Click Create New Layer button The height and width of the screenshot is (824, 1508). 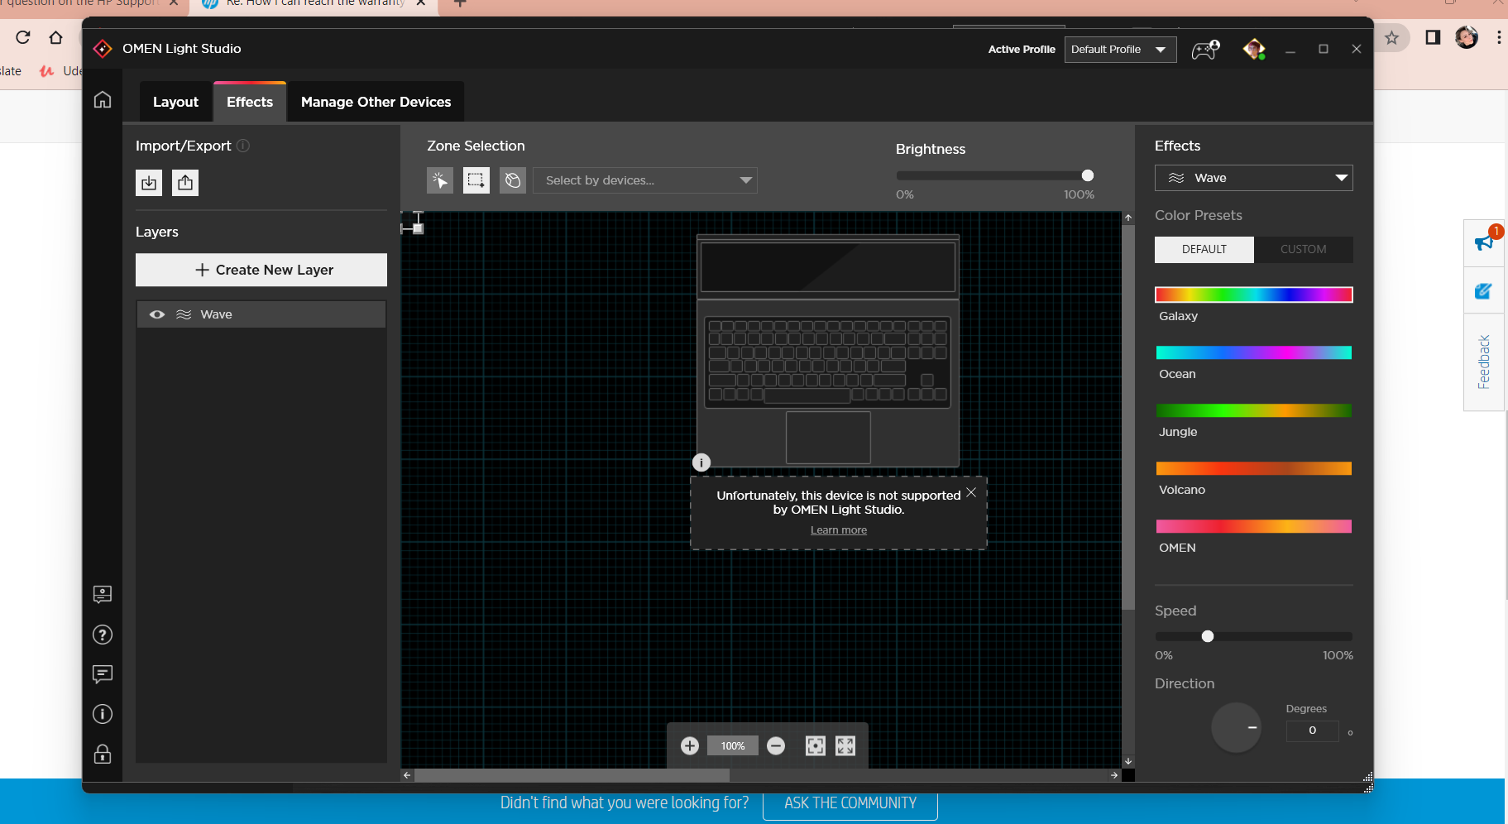click(261, 270)
